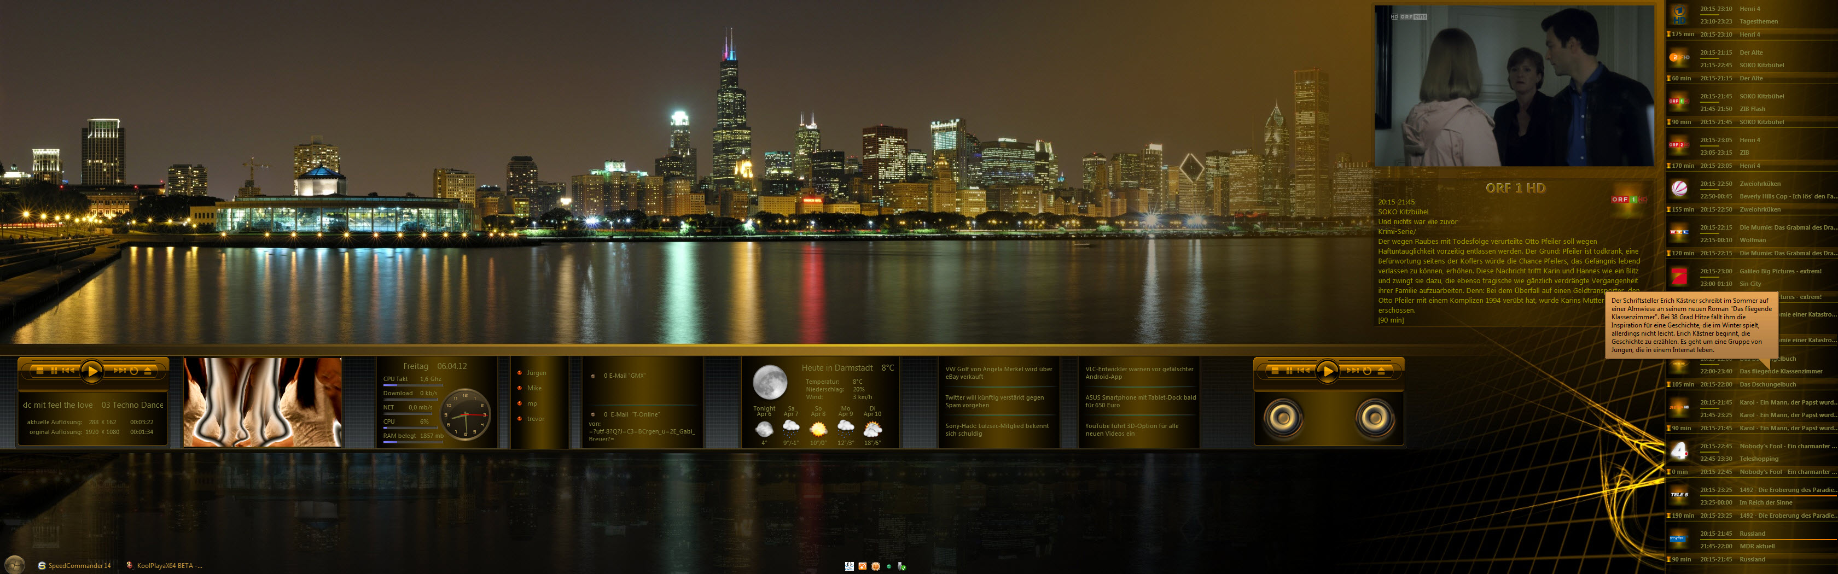Click the left speaker graphic

click(x=1283, y=418)
